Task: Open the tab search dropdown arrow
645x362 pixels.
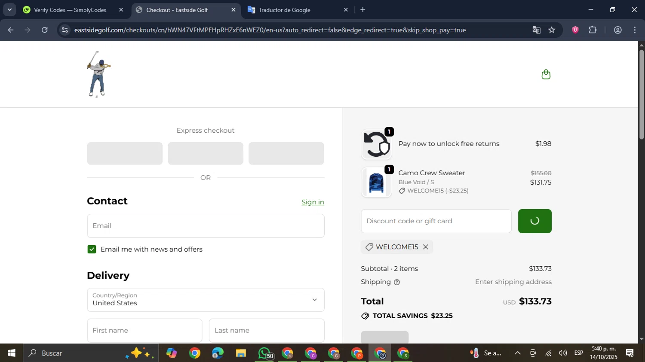Action: coord(9,9)
